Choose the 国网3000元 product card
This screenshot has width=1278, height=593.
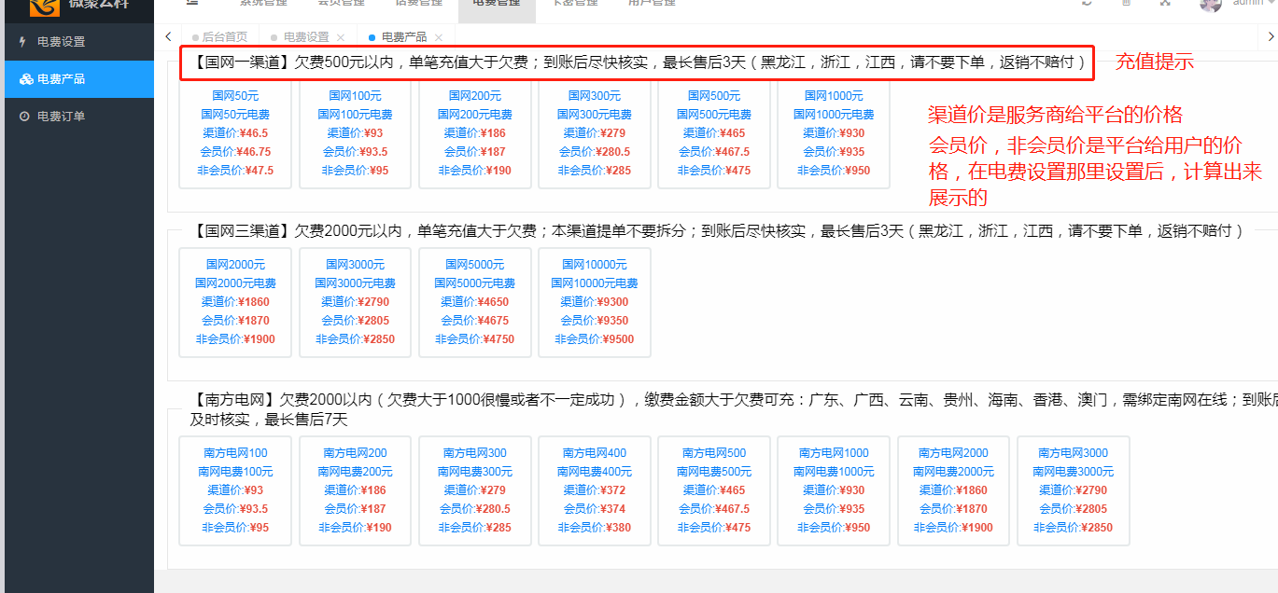(355, 302)
